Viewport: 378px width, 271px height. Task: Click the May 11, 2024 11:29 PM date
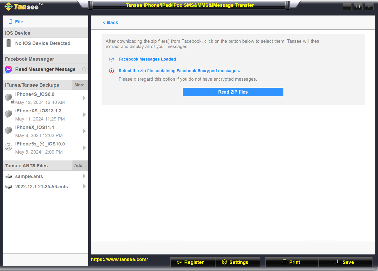coord(40,119)
